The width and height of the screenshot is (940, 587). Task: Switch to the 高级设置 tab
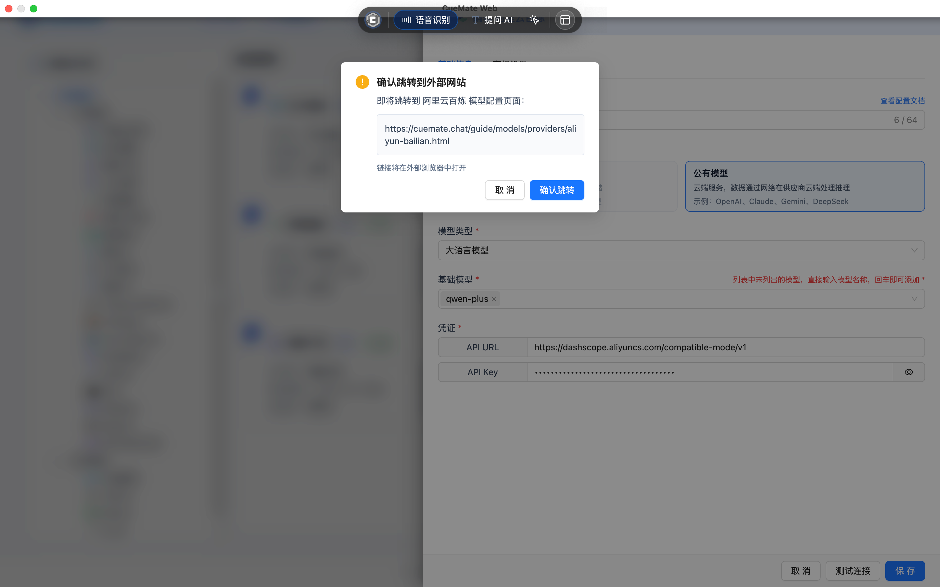pos(509,62)
